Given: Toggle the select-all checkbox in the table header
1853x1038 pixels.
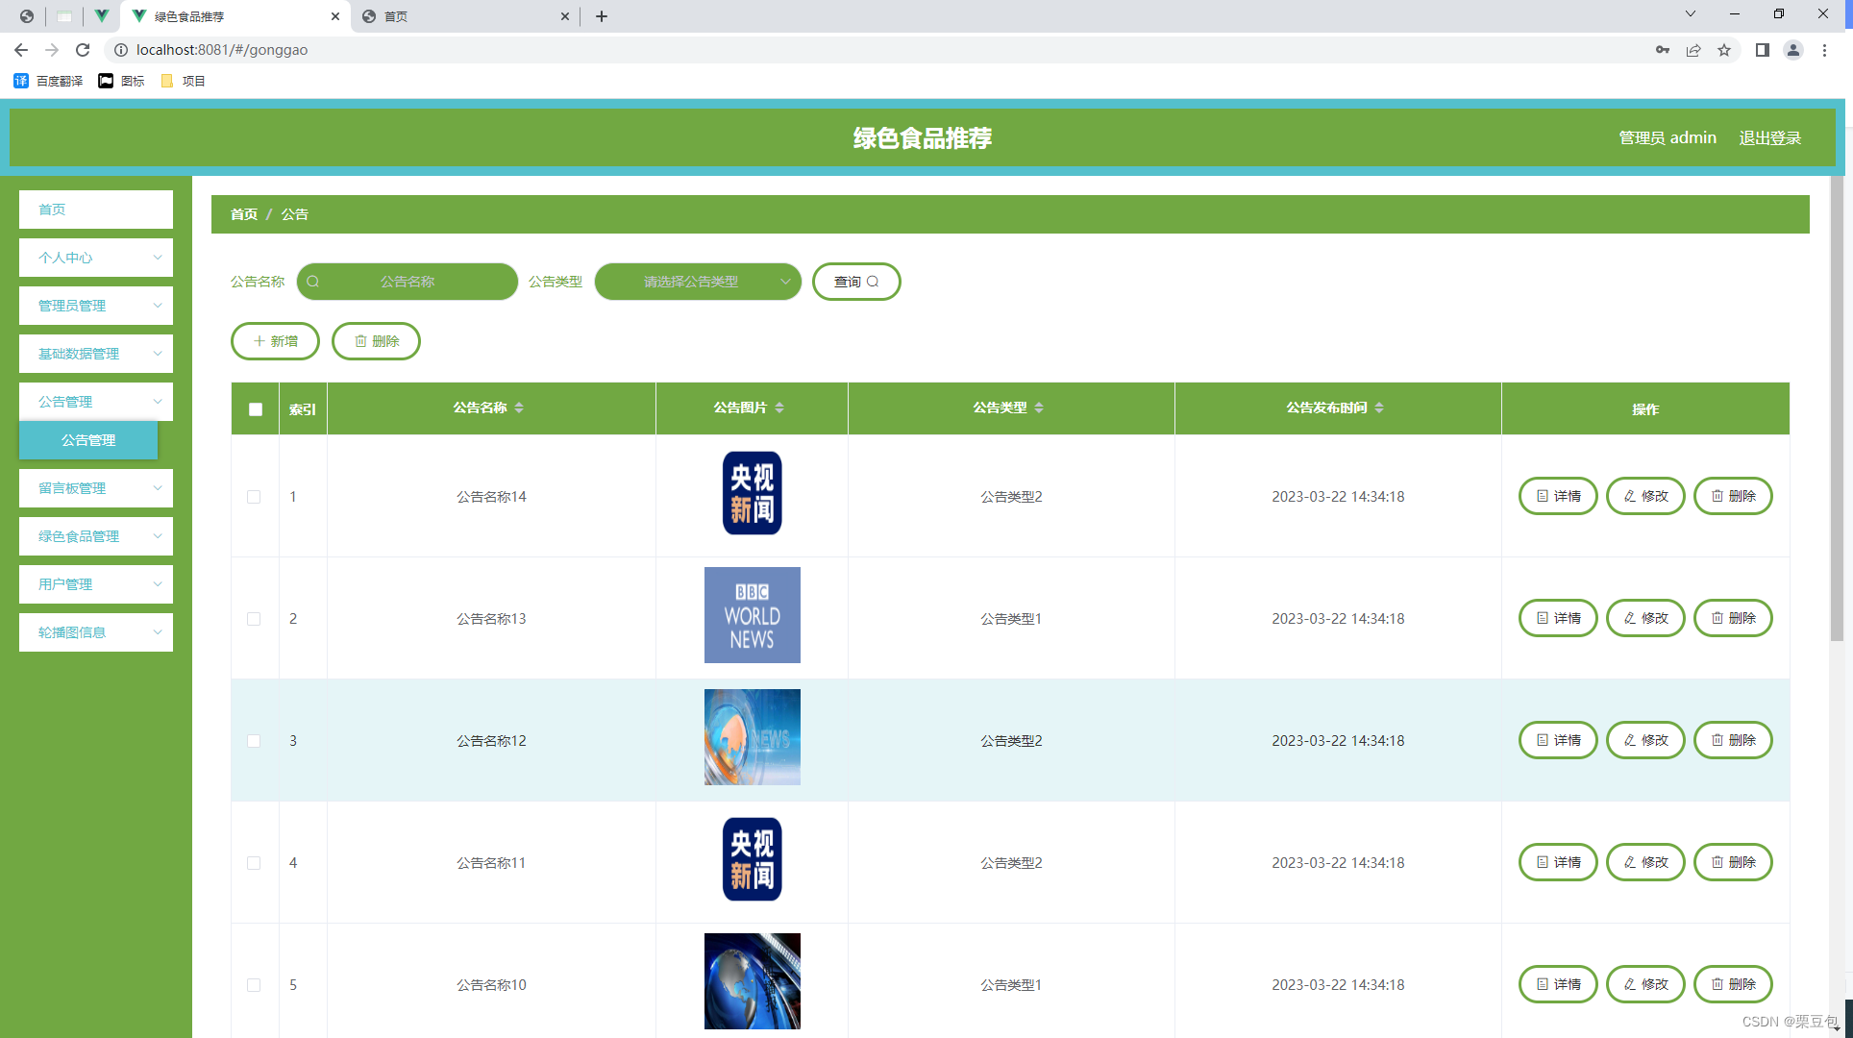Looking at the screenshot, I should pyautogui.click(x=256, y=409).
